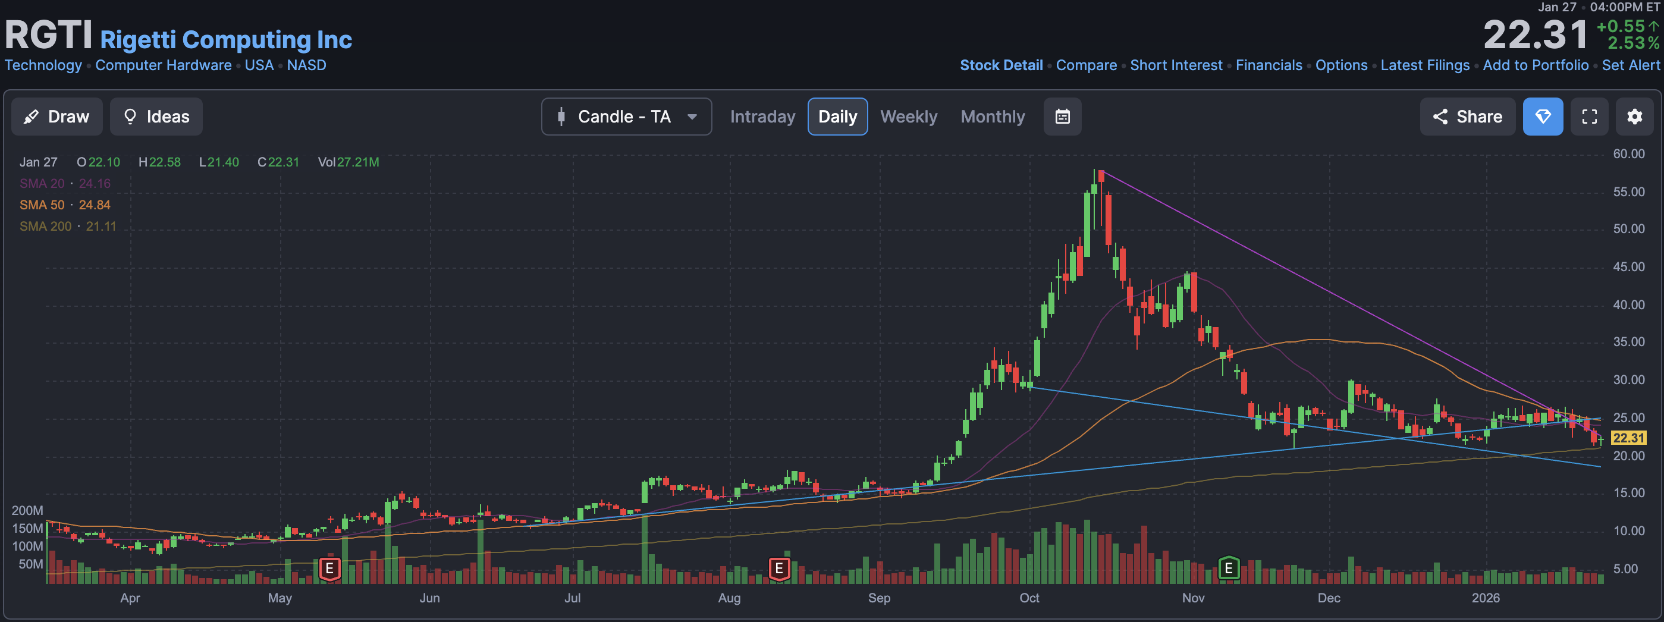Click the share icon in Share button
The width and height of the screenshot is (1664, 622).
1440,117
